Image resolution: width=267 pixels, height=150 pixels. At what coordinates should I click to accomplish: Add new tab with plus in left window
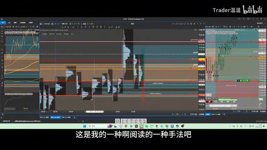[3, 114]
